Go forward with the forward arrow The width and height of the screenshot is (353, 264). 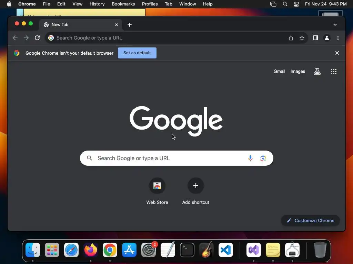tap(26, 38)
